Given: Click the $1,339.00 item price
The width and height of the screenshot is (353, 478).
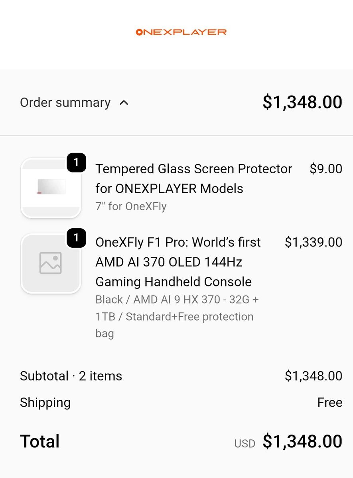Looking at the screenshot, I should tap(313, 242).
